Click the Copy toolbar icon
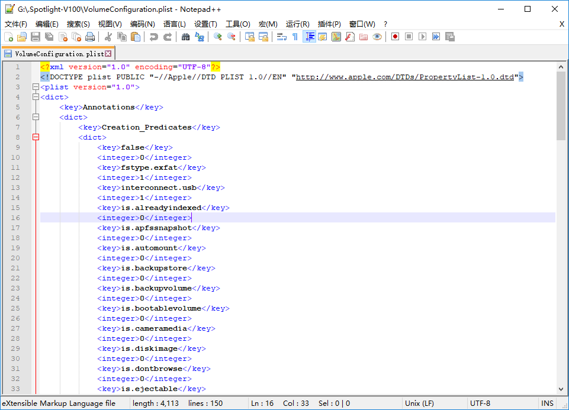The image size is (569, 410). pos(122,37)
